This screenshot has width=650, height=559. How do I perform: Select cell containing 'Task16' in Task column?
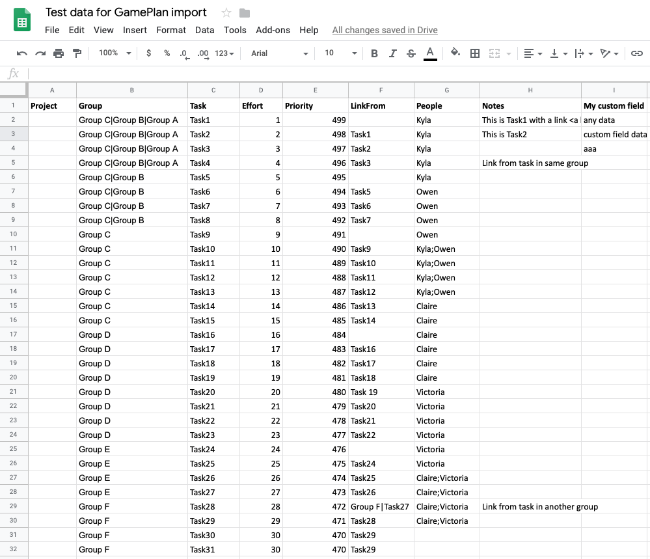(213, 334)
